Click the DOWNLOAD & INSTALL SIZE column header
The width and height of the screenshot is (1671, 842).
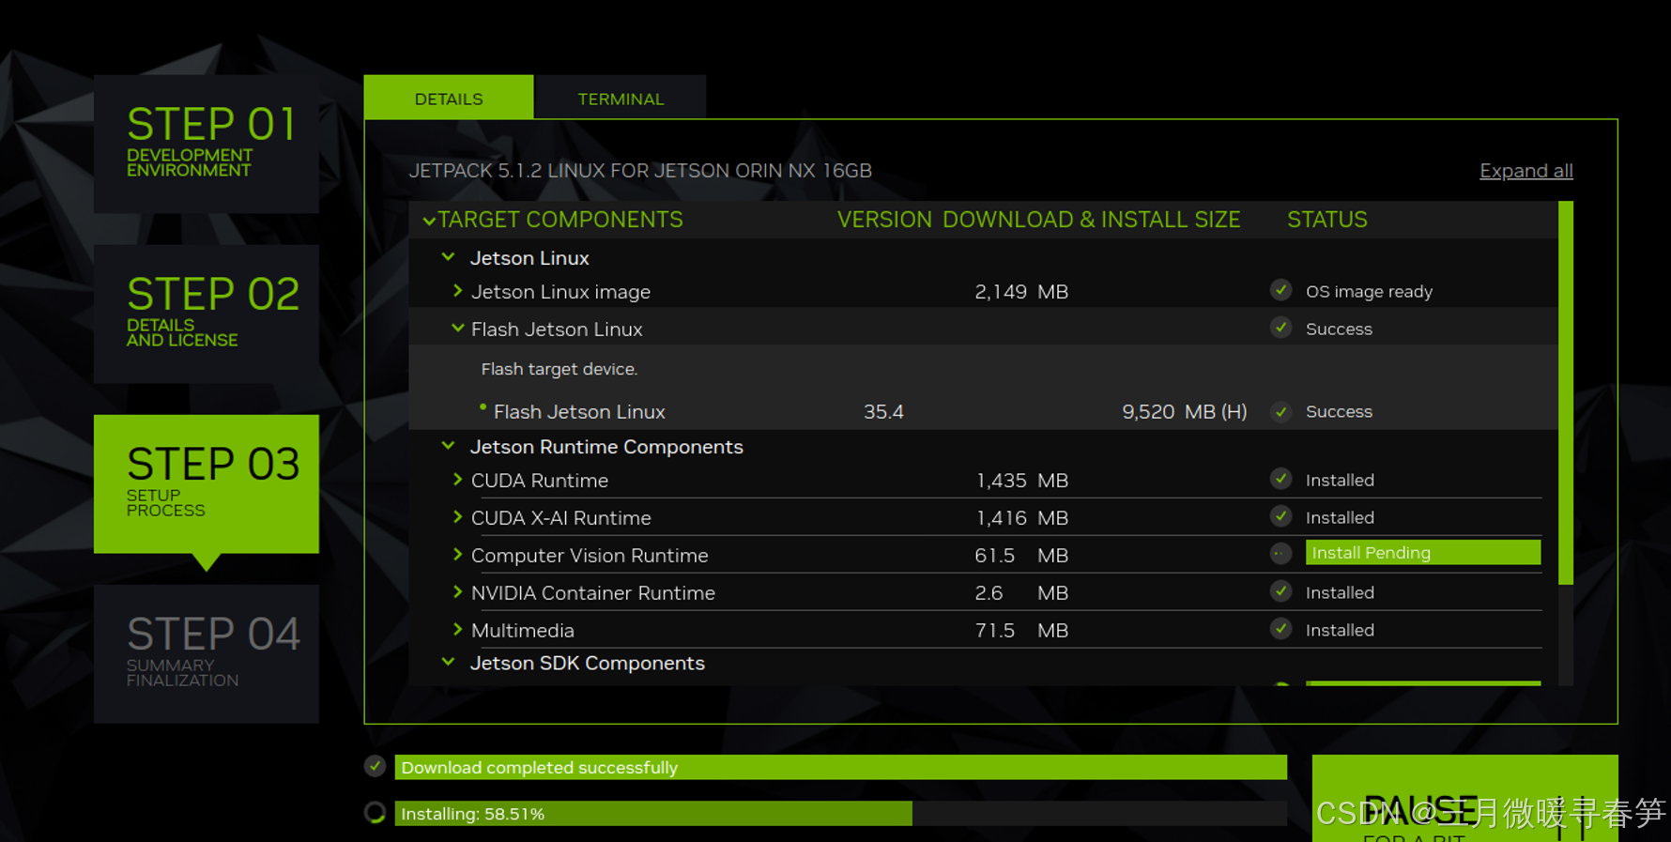click(1091, 220)
